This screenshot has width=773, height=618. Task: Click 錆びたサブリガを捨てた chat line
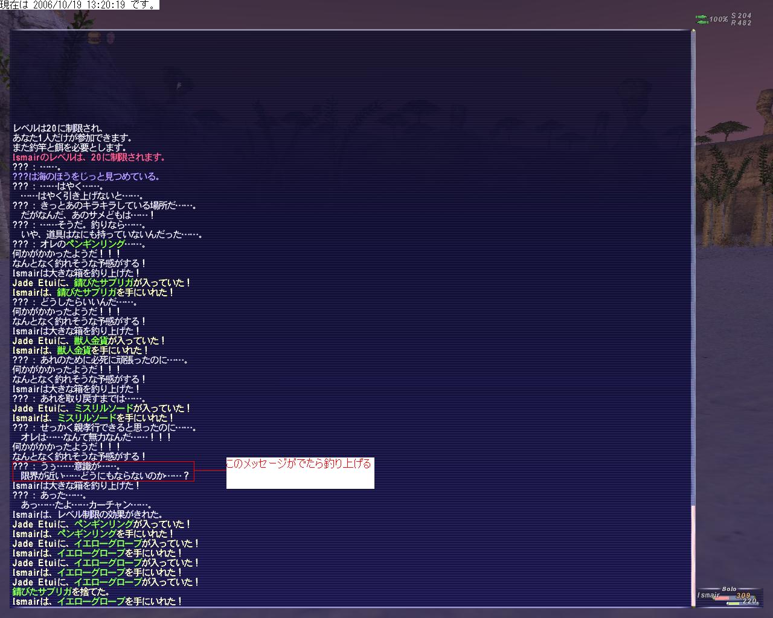pyautogui.click(x=60, y=592)
